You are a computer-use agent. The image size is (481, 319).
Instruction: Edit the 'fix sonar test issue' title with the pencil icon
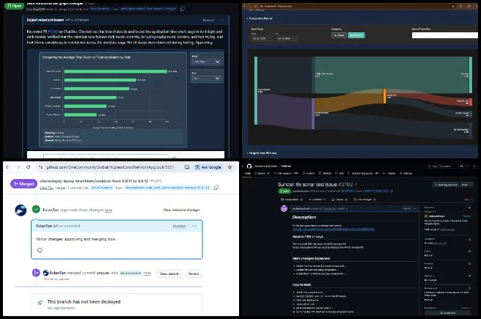click(356, 184)
